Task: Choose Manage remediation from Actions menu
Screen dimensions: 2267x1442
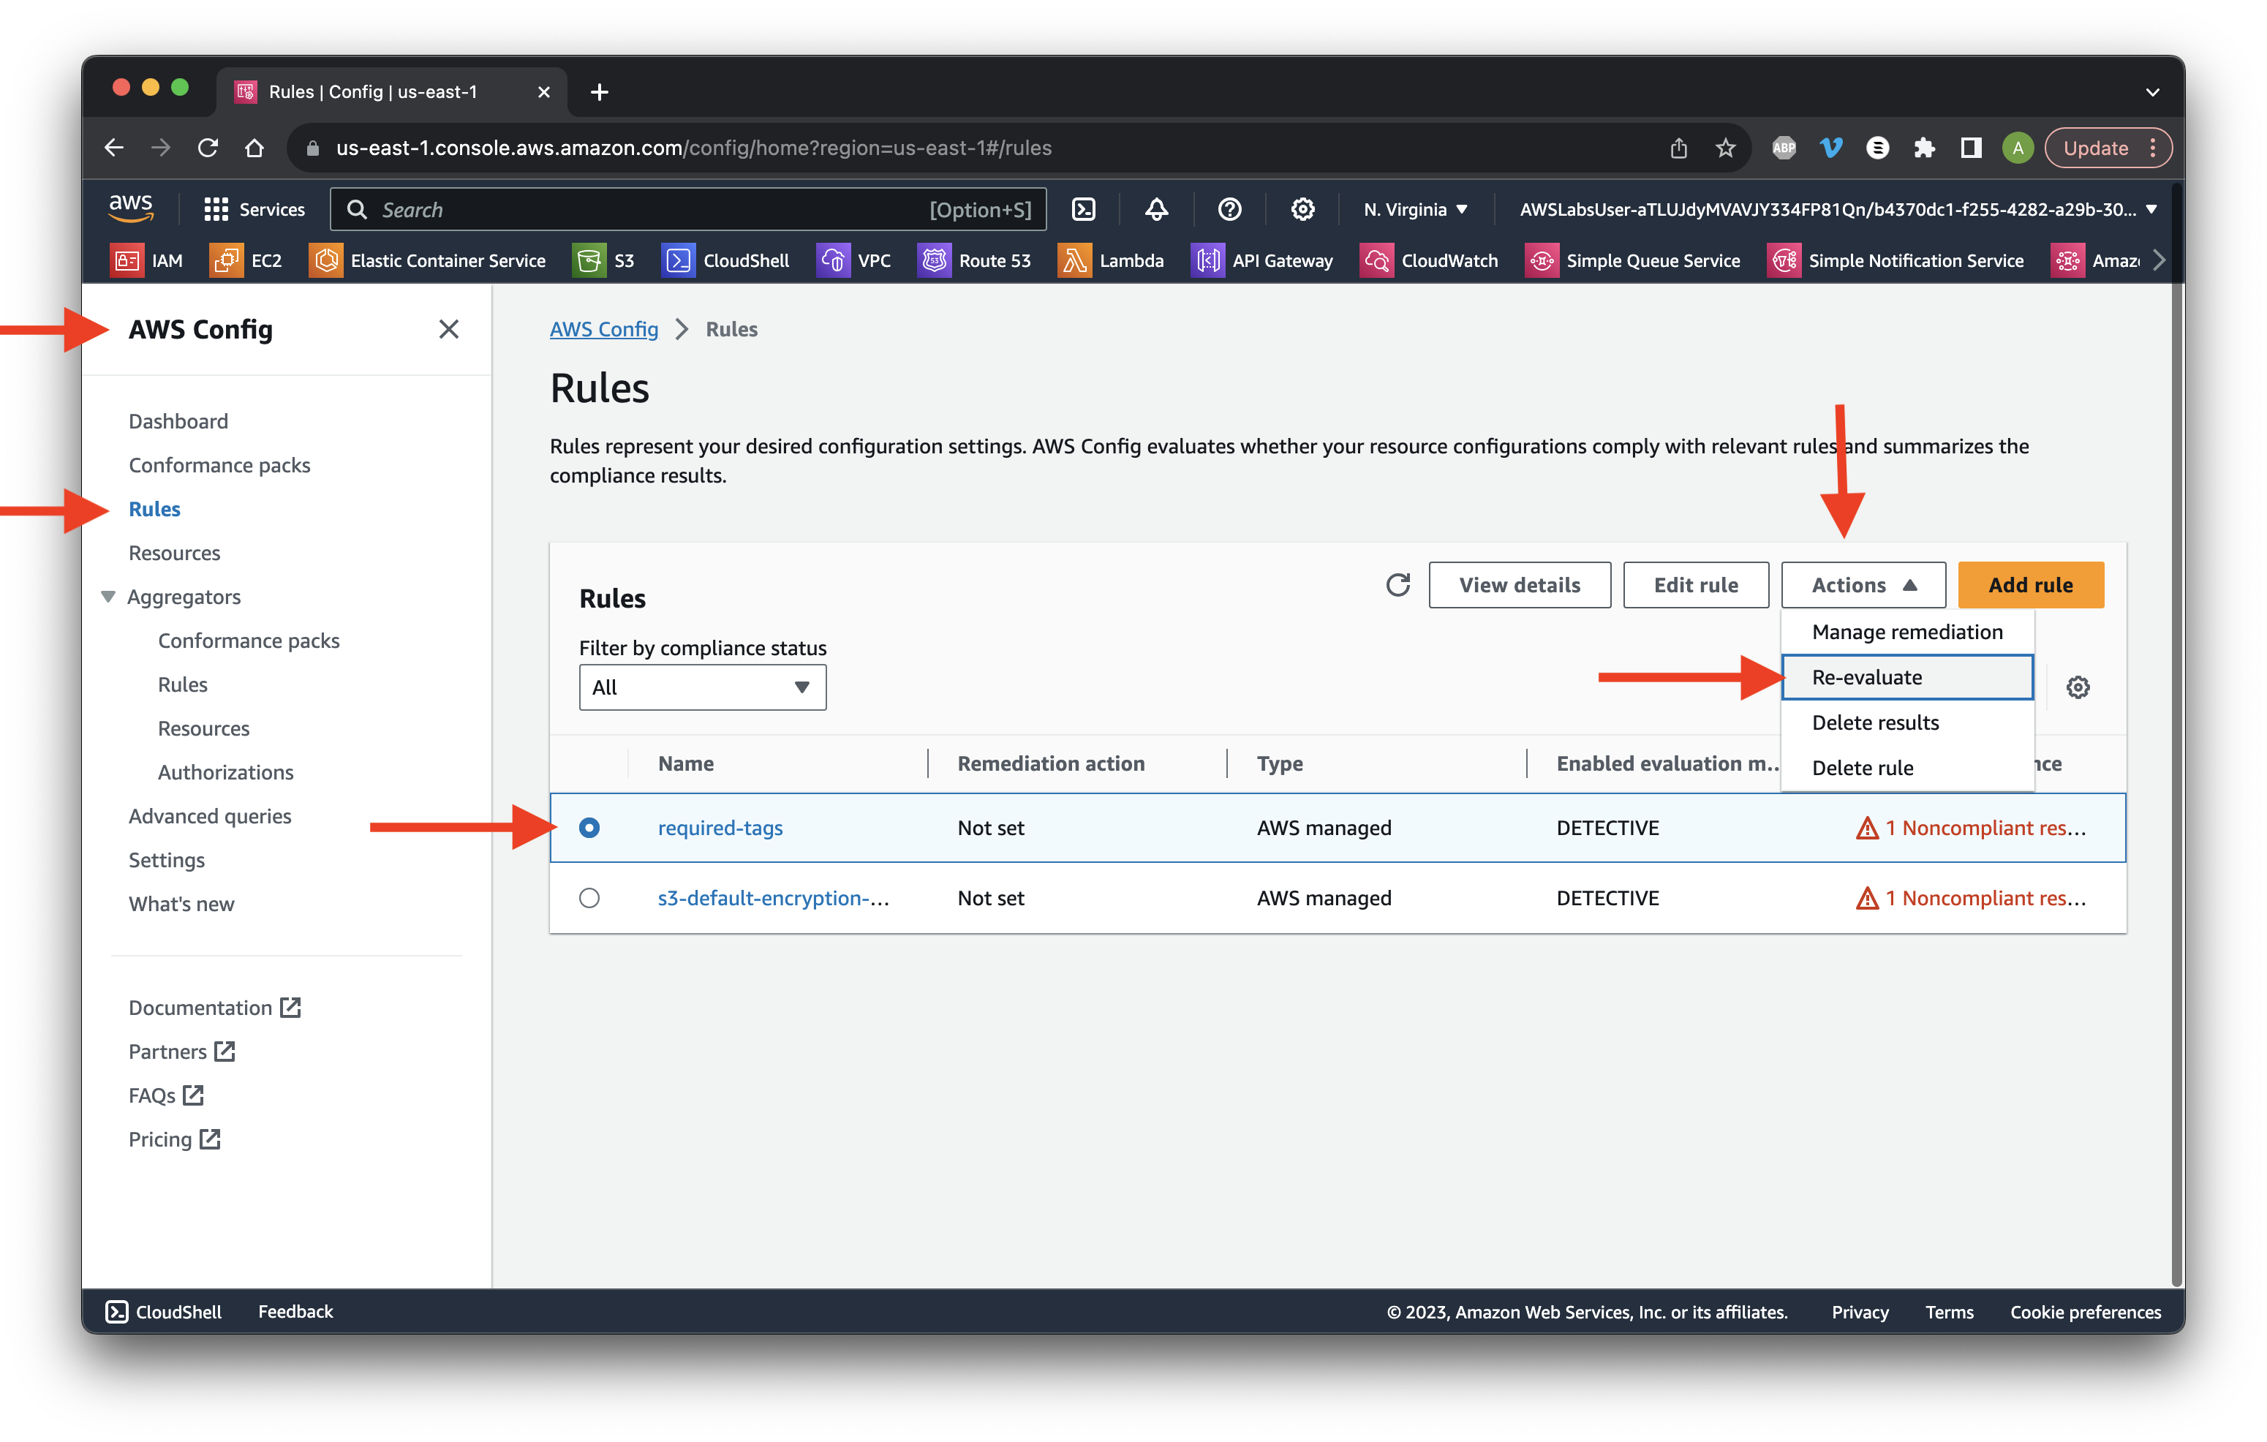Action: coord(1907,632)
